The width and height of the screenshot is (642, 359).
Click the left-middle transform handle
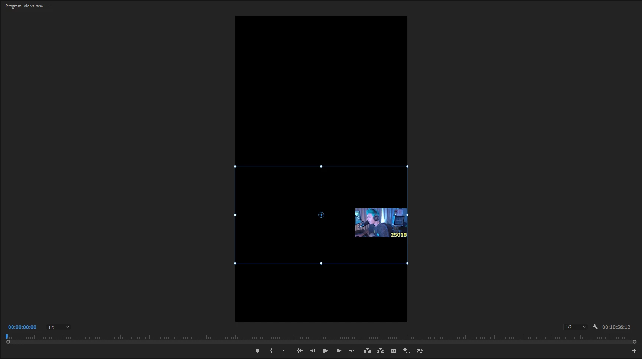[x=235, y=215]
